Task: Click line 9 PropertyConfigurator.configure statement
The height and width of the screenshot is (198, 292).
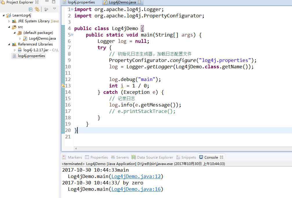Action: [x=183, y=60]
